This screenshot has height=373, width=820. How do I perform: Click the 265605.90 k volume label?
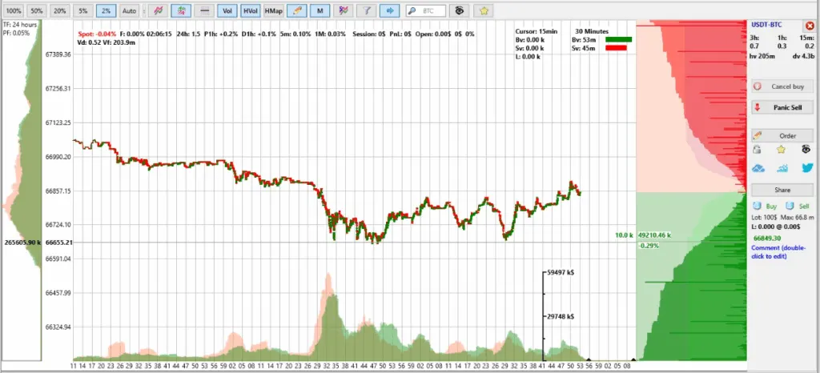[22, 243]
